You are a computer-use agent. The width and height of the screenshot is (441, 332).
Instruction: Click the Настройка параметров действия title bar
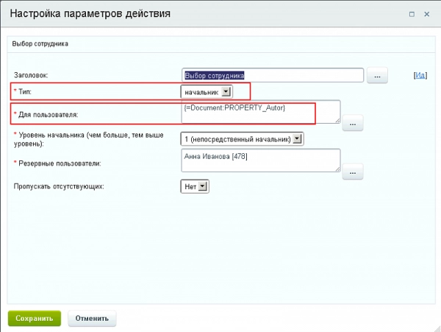(x=184, y=14)
